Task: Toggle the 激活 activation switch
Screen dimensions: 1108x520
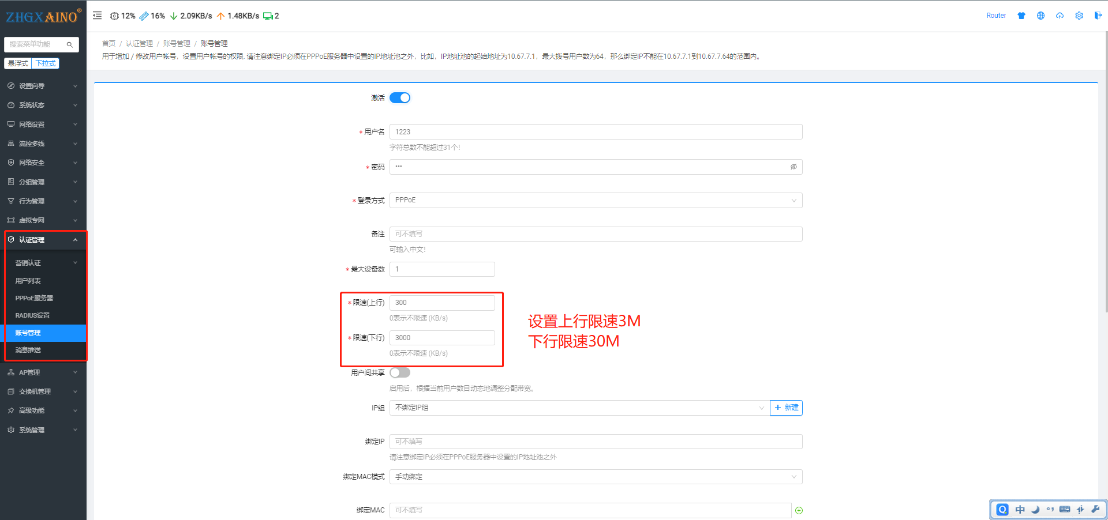Action: tap(399, 98)
